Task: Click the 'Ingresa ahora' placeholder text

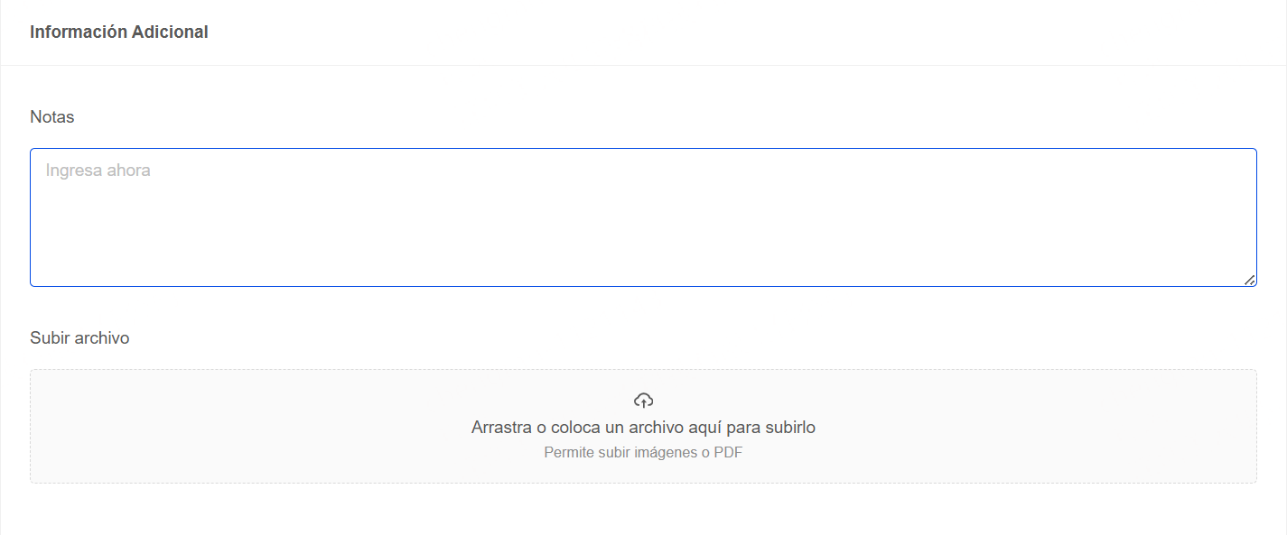Action: pyautogui.click(x=98, y=170)
